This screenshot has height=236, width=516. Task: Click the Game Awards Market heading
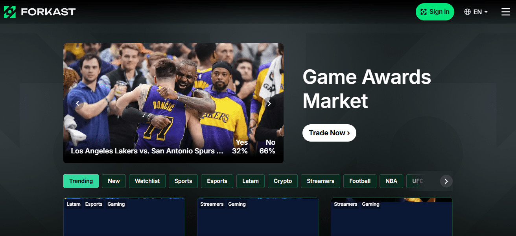(x=367, y=88)
